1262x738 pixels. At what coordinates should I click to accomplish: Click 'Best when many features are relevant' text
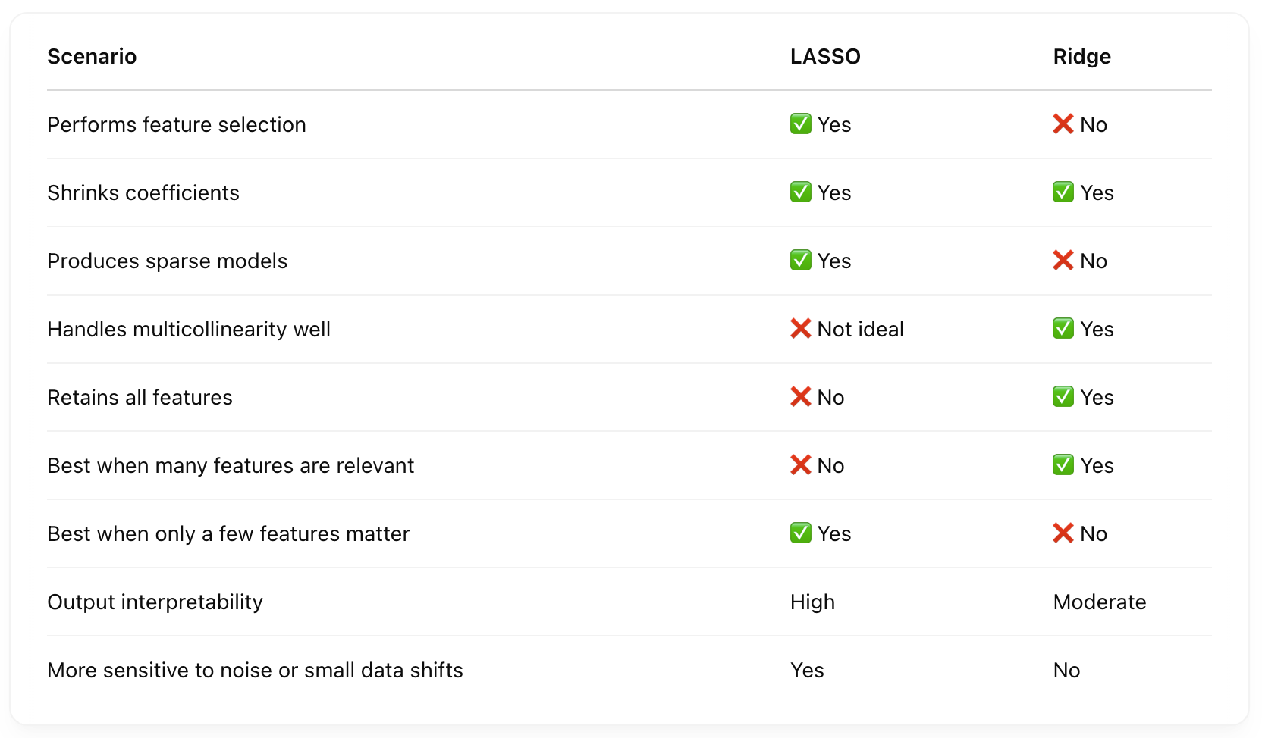pyautogui.click(x=231, y=466)
